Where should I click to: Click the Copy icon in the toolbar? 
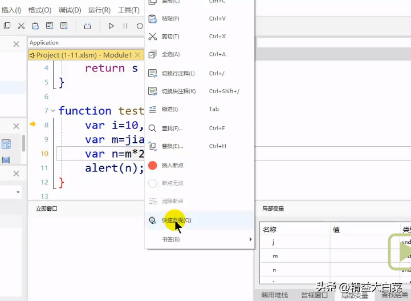coord(7,26)
